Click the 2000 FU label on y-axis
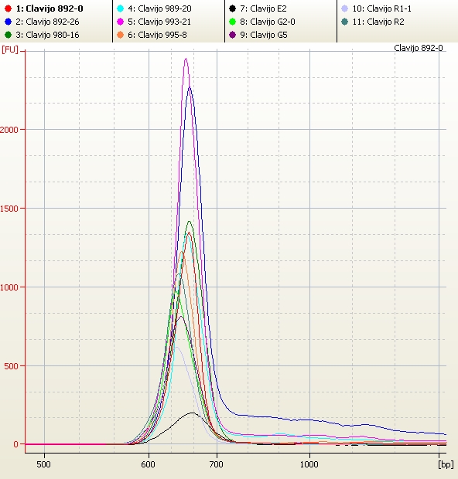This screenshot has height=479, width=458. pos(9,130)
